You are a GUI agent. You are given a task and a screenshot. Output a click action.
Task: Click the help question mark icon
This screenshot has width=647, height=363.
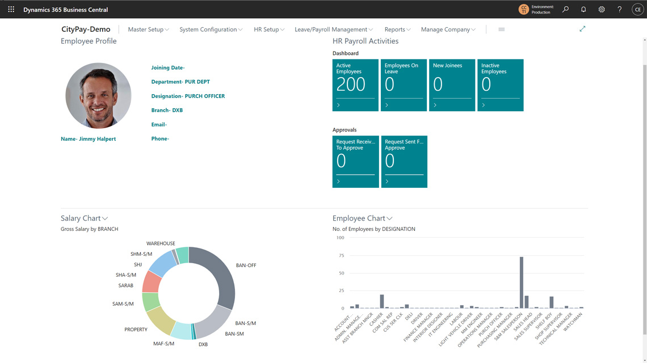tap(619, 9)
